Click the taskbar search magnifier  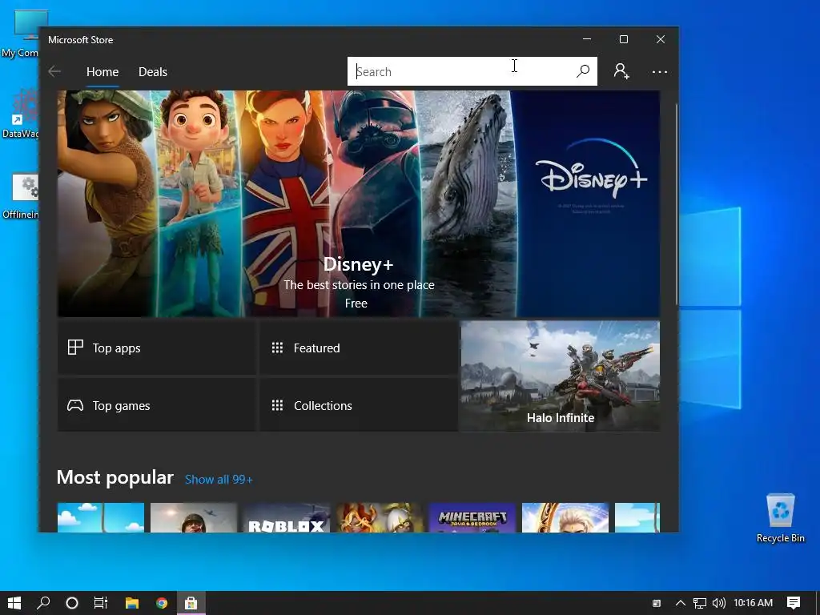[43, 603]
